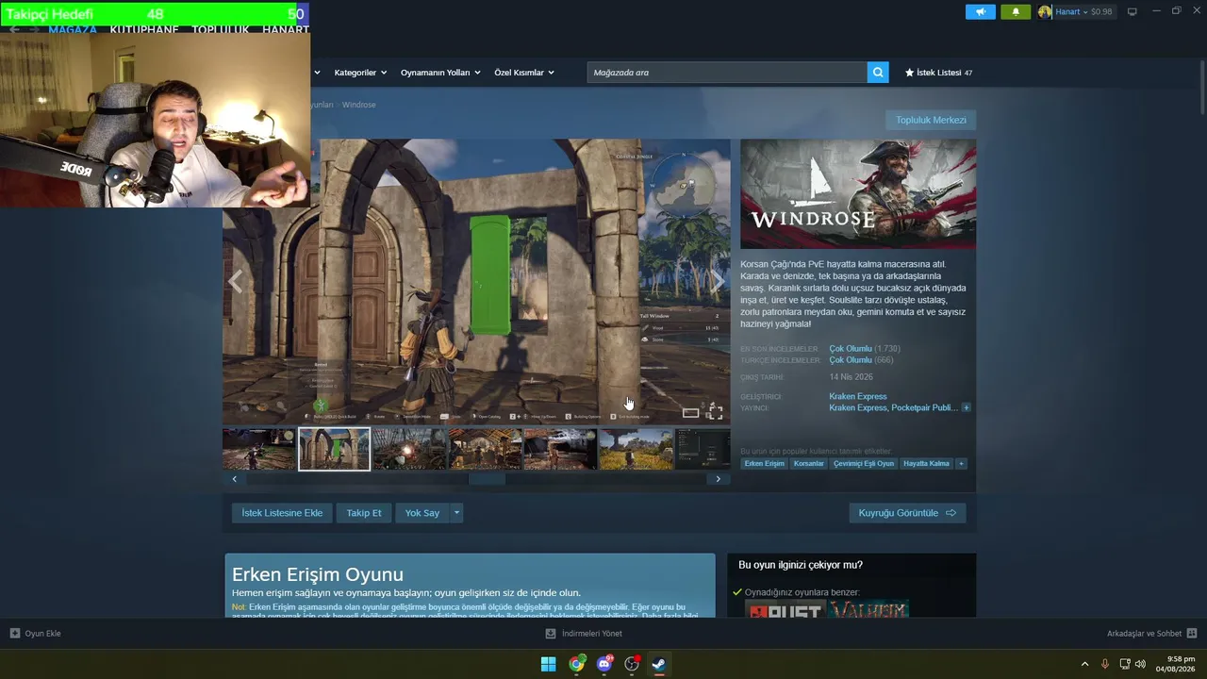Click the Steam icon in the taskbar
Viewport: 1207px width, 679px height.
click(x=659, y=664)
